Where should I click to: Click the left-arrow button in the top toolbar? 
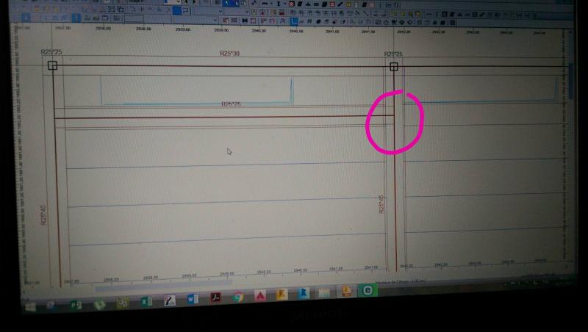pos(186,2)
